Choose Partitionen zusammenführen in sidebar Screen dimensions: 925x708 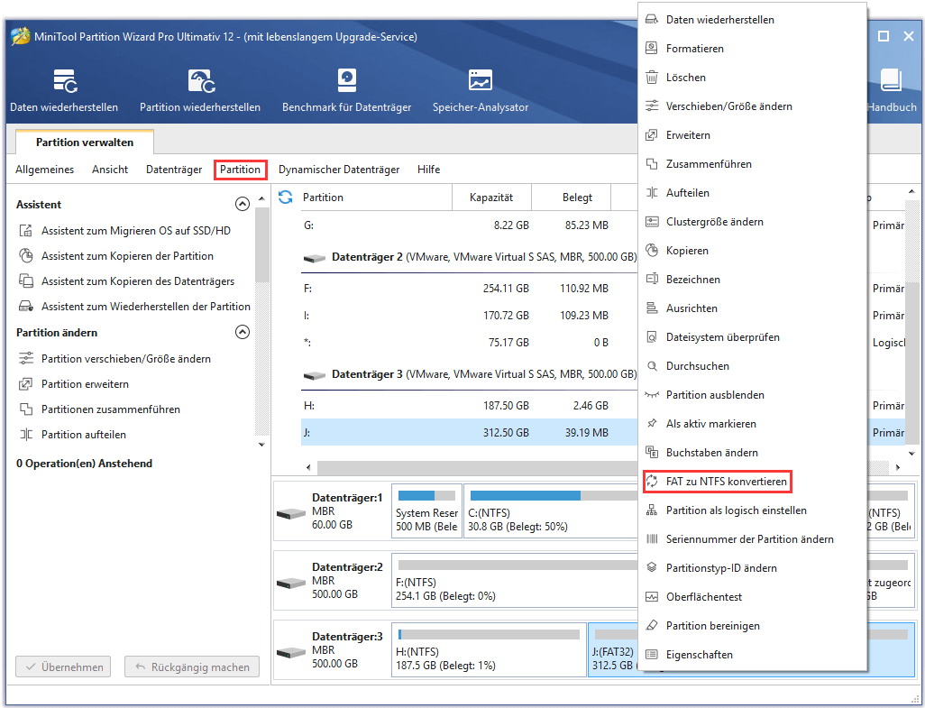point(110,409)
